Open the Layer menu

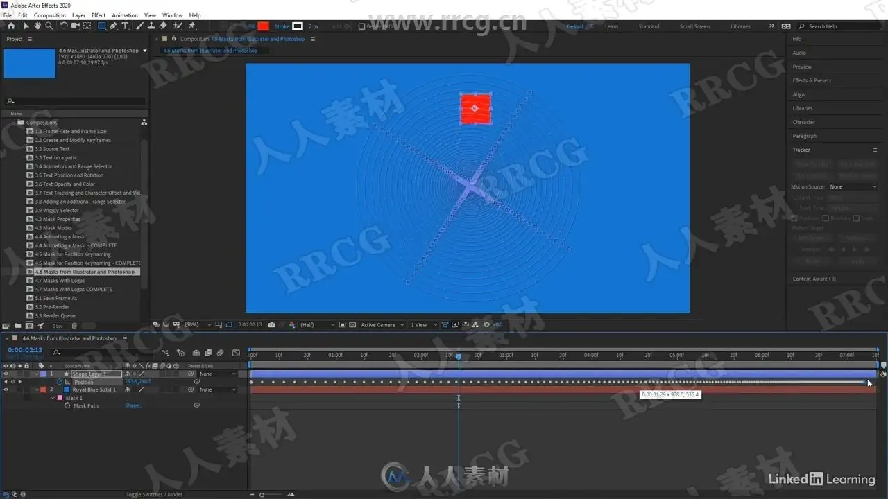point(79,15)
